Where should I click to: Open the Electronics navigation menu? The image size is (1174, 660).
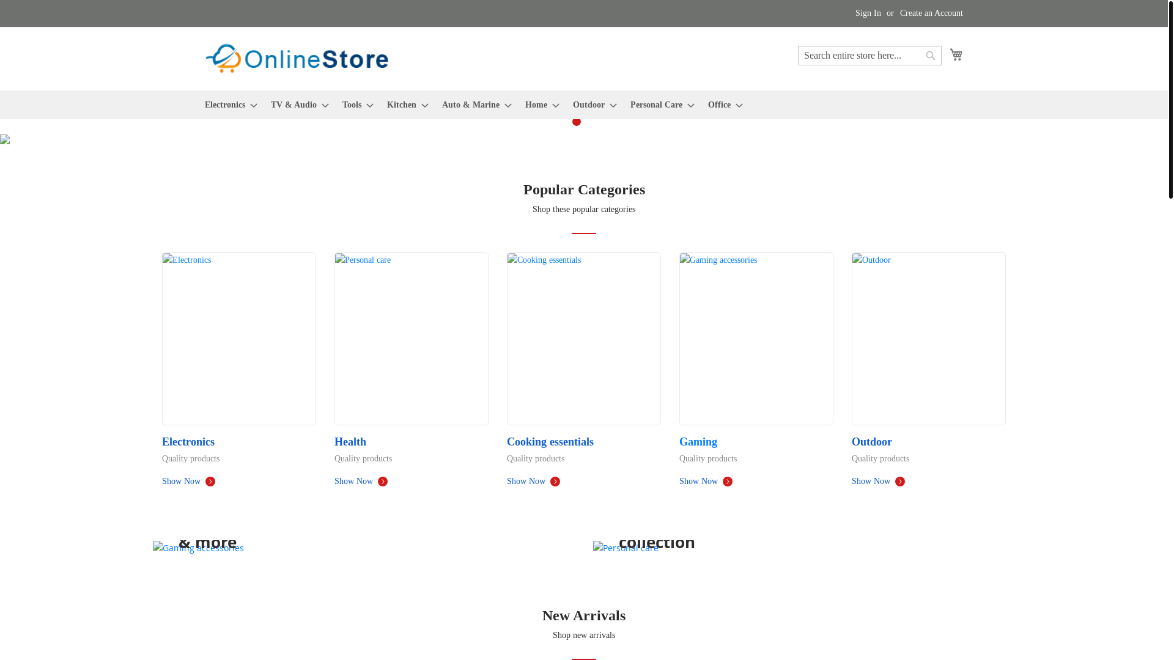225,105
